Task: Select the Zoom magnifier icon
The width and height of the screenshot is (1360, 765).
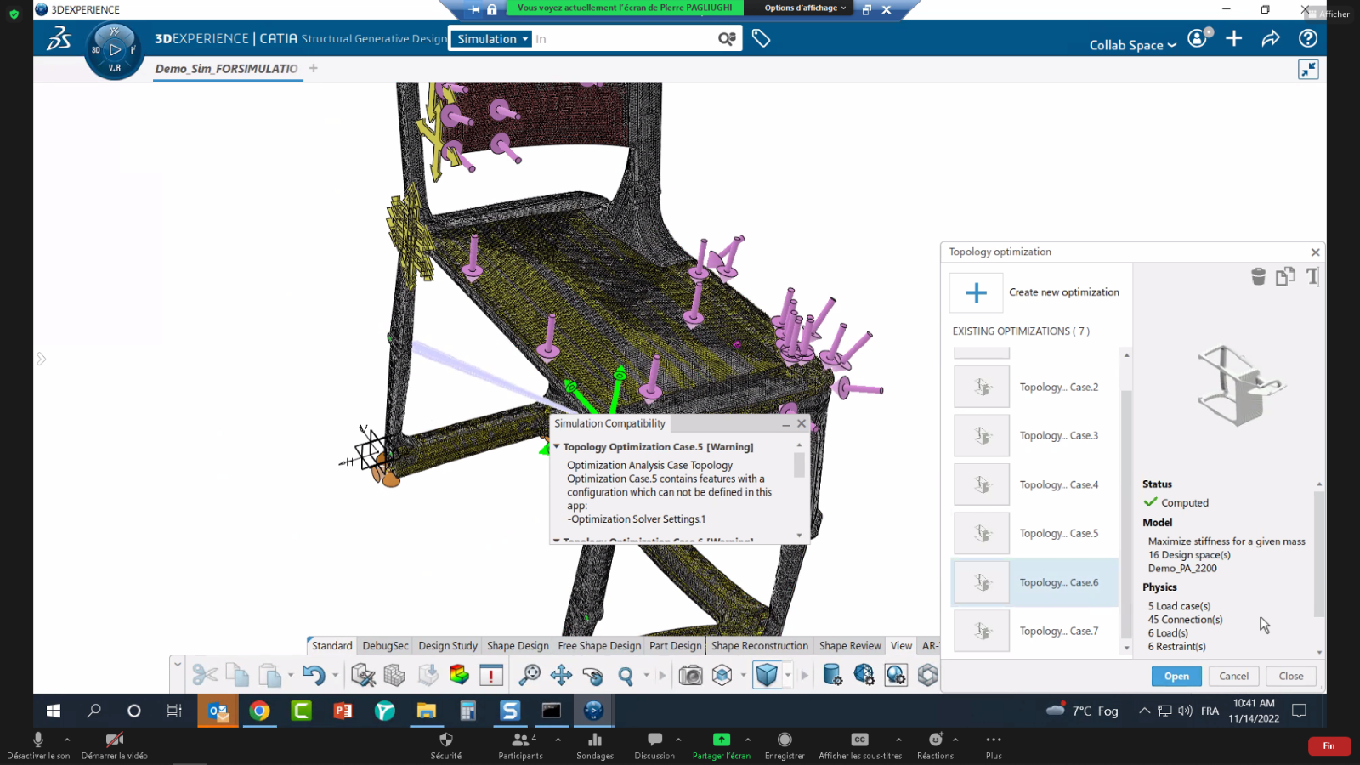Action: point(626,675)
